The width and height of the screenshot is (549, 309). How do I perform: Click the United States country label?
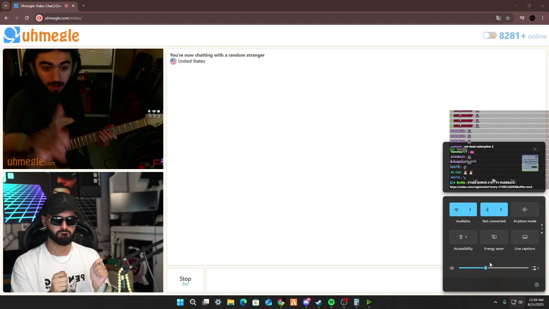click(x=191, y=61)
